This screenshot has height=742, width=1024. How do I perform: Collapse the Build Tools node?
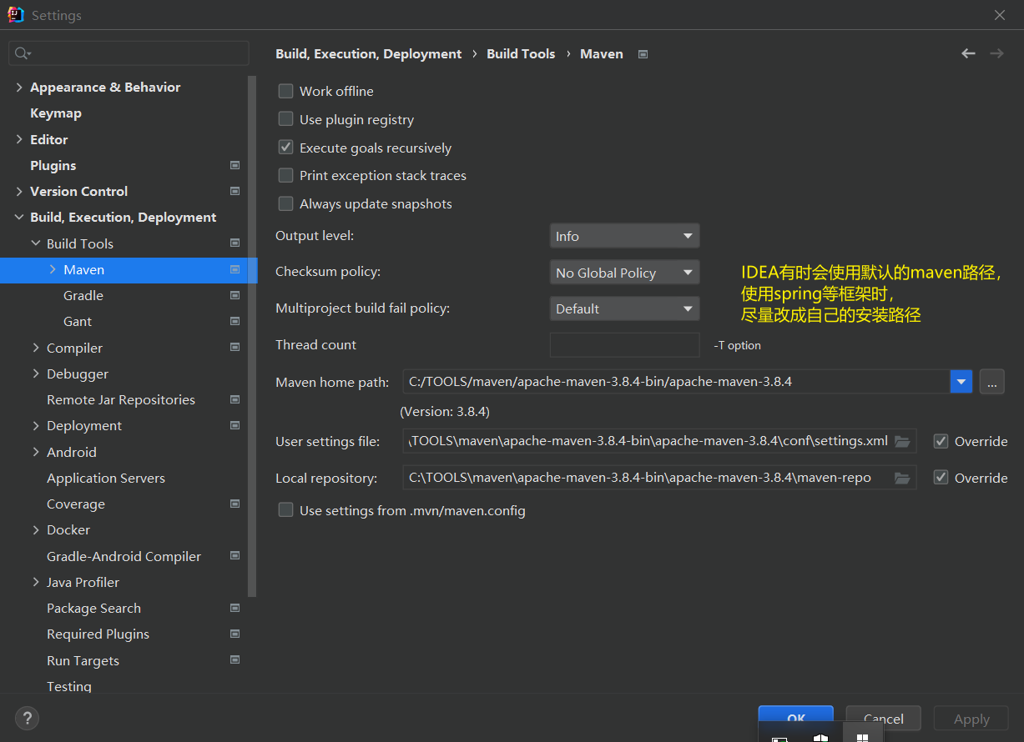click(x=36, y=243)
